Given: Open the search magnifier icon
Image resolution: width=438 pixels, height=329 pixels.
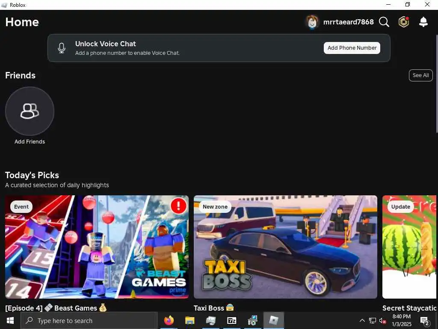Looking at the screenshot, I should [384, 22].
